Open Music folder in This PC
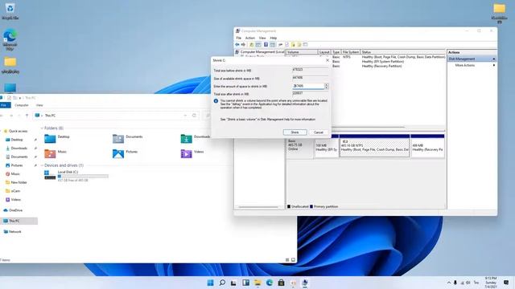The width and height of the screenshot is (515, 289). click(x=56, y=153)
